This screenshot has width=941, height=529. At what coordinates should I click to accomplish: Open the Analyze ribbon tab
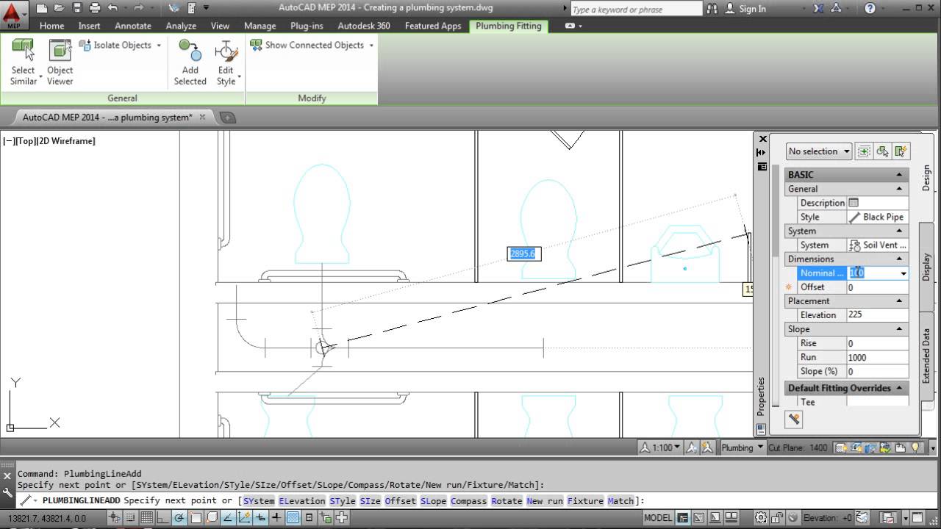click(181, 26)
